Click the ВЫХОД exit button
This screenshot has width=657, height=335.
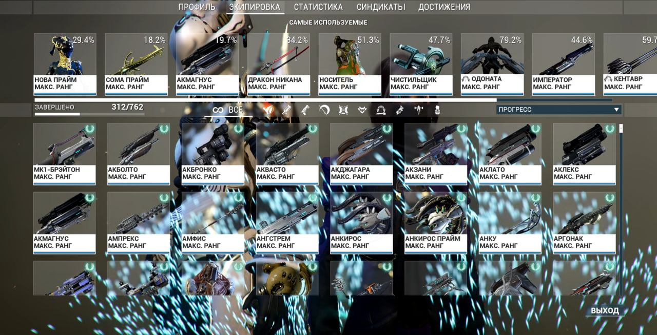tap(605, 310)
